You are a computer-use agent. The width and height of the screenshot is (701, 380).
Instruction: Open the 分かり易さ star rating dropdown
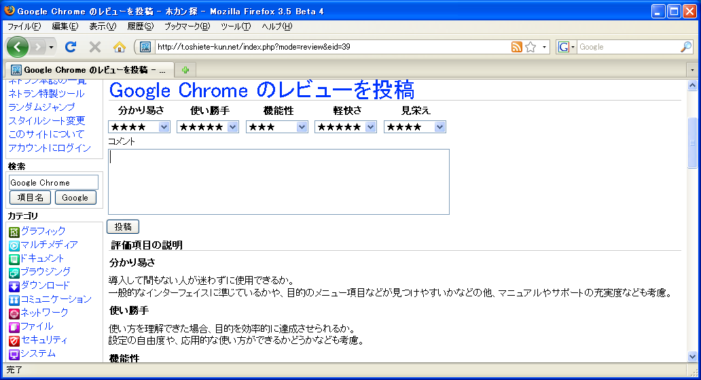(139, 127)
